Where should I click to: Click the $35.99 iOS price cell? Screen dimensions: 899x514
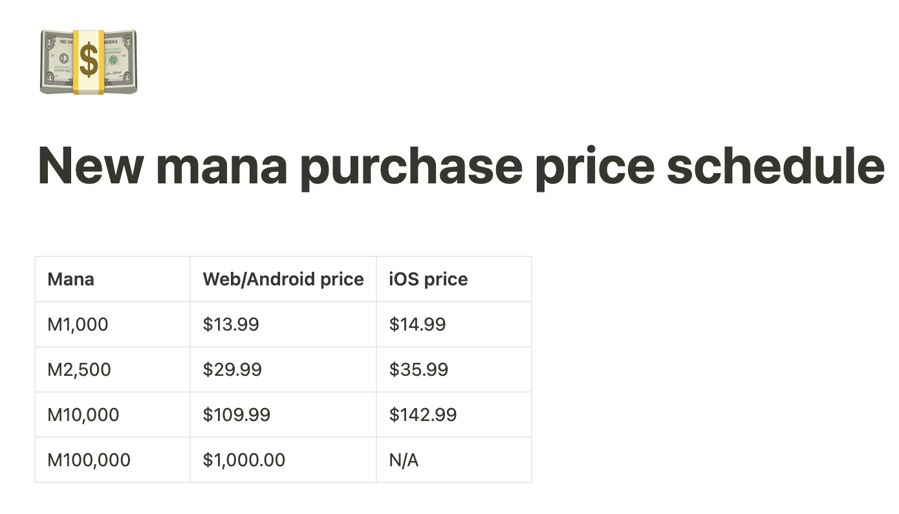454,369
